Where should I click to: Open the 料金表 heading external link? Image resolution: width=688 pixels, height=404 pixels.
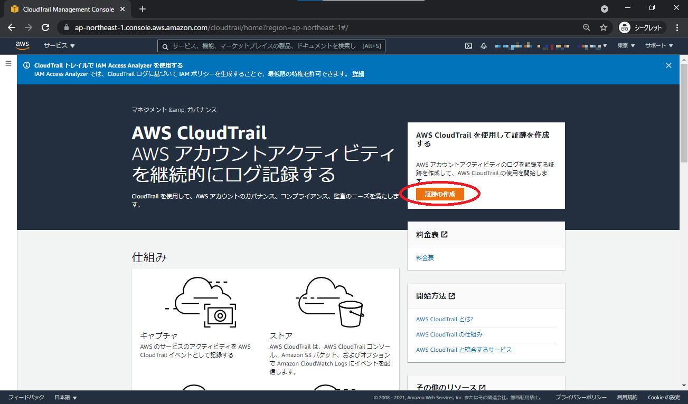(x=431, y=234)
